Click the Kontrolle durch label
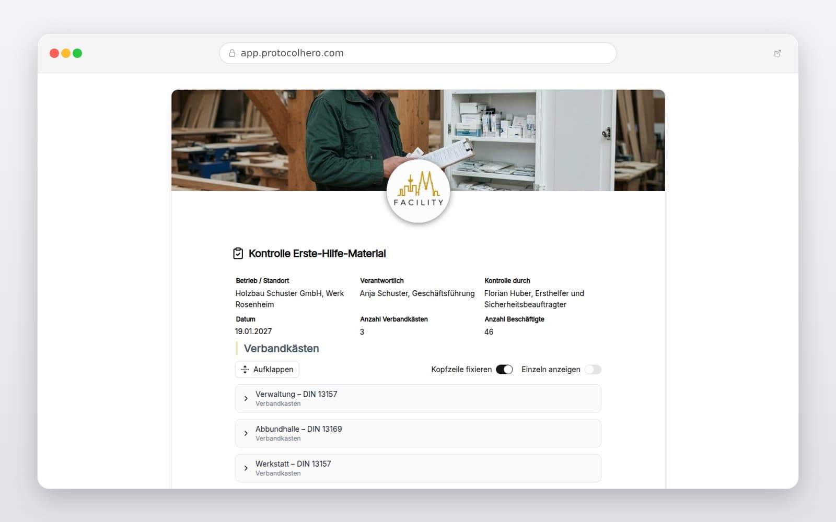This screenshot has width=836, height=522. click(x=507, y=281)
